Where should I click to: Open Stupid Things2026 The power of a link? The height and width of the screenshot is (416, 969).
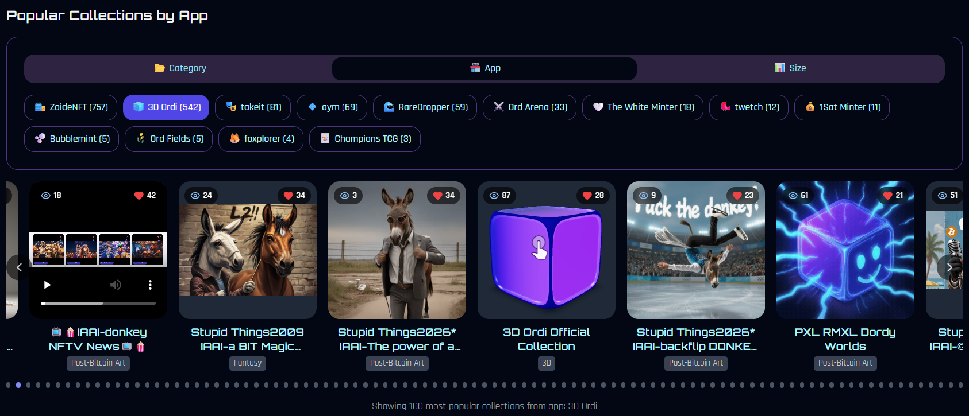click(397, 339)
